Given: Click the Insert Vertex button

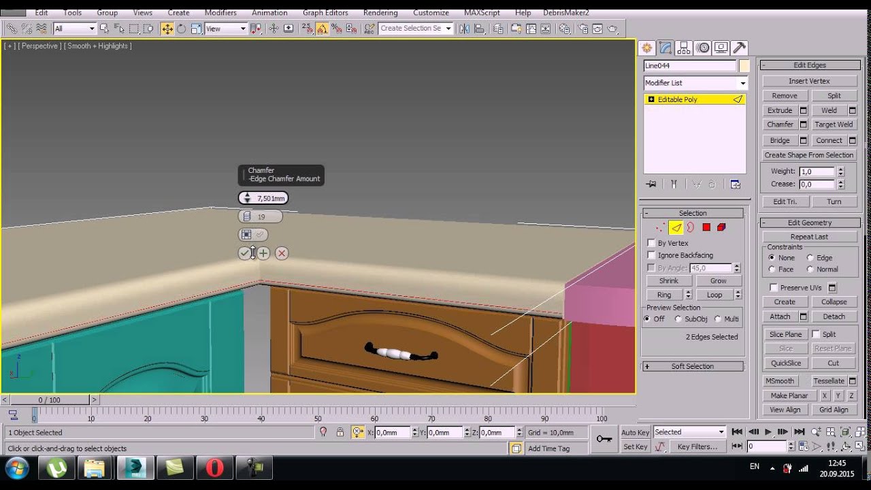Looking at the screenshot, I should [x=809, y=81].
